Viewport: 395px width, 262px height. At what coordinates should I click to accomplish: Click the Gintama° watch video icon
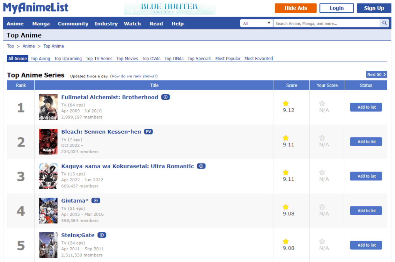click(96, 201)
